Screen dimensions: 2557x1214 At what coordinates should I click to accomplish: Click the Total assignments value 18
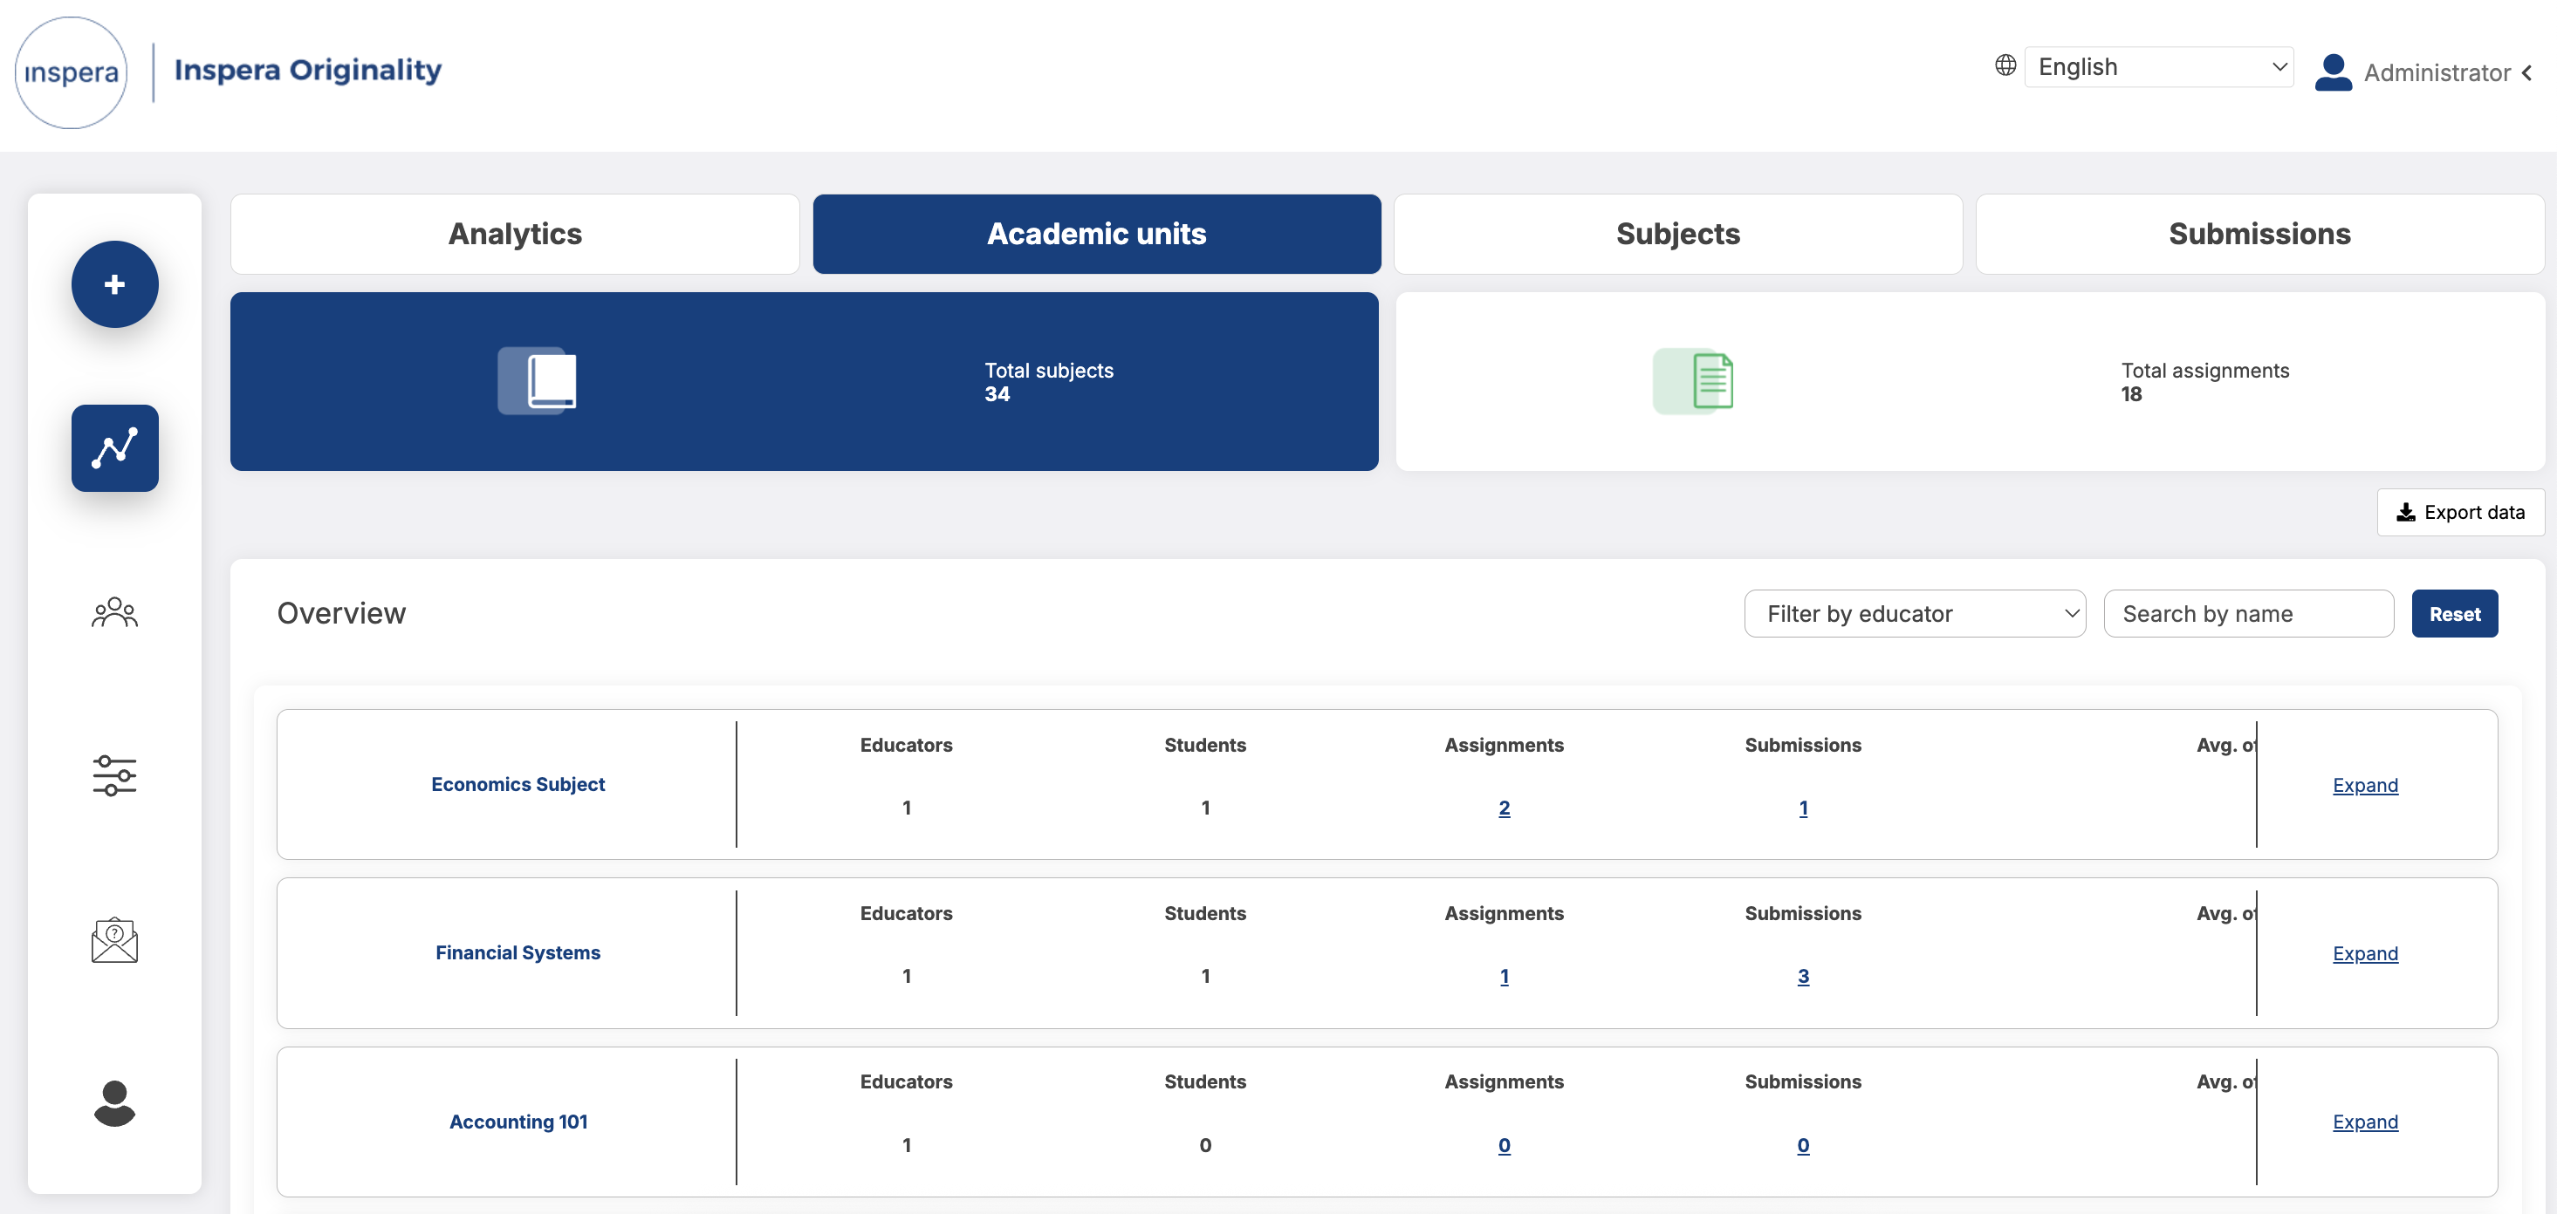click(2131, 395)
